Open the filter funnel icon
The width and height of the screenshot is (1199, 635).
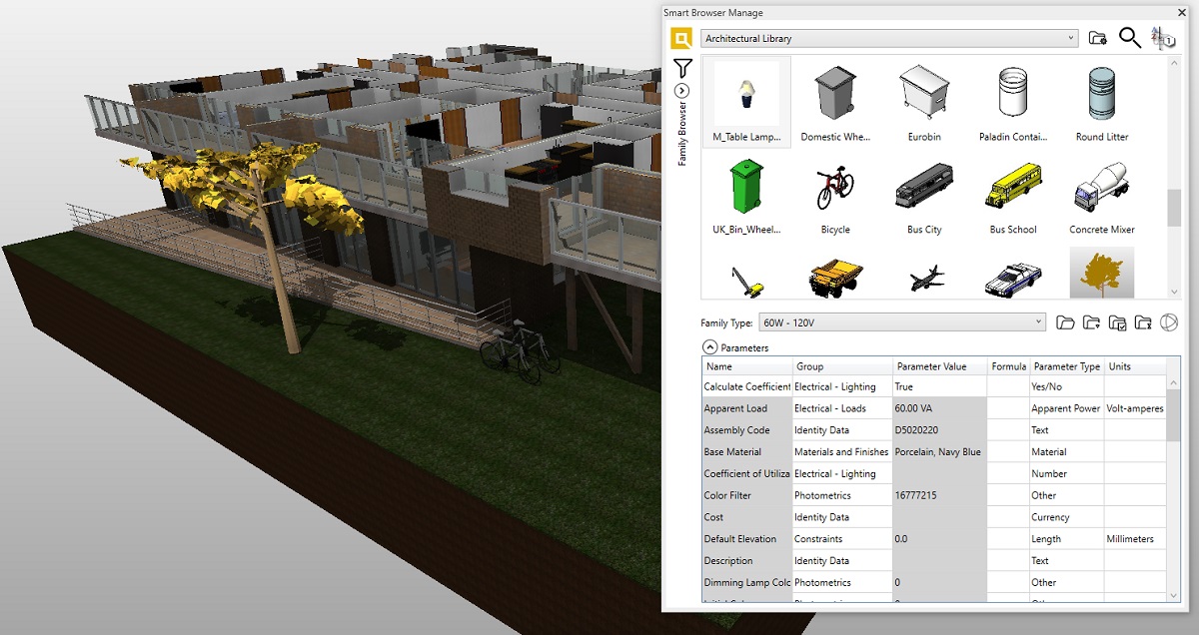pos(682,68)
